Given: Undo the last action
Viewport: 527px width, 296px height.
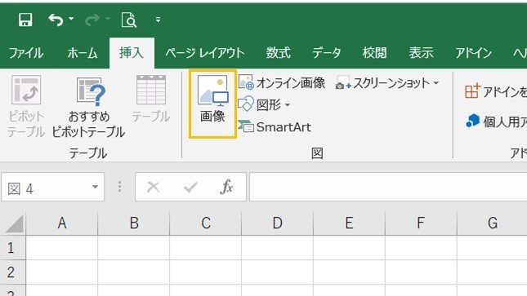Looking at the screenshot, I should 56,20.
